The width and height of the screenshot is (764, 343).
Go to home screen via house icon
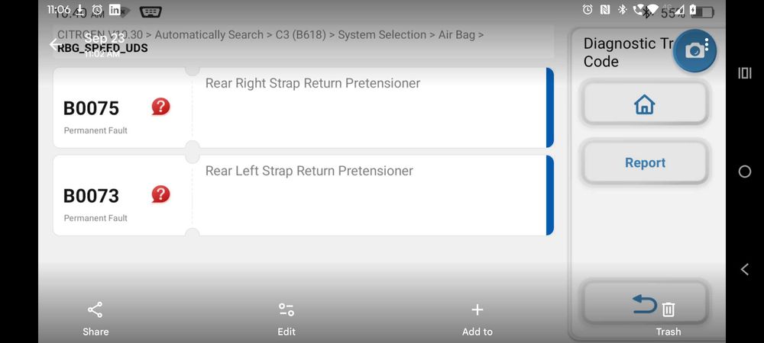644,104
